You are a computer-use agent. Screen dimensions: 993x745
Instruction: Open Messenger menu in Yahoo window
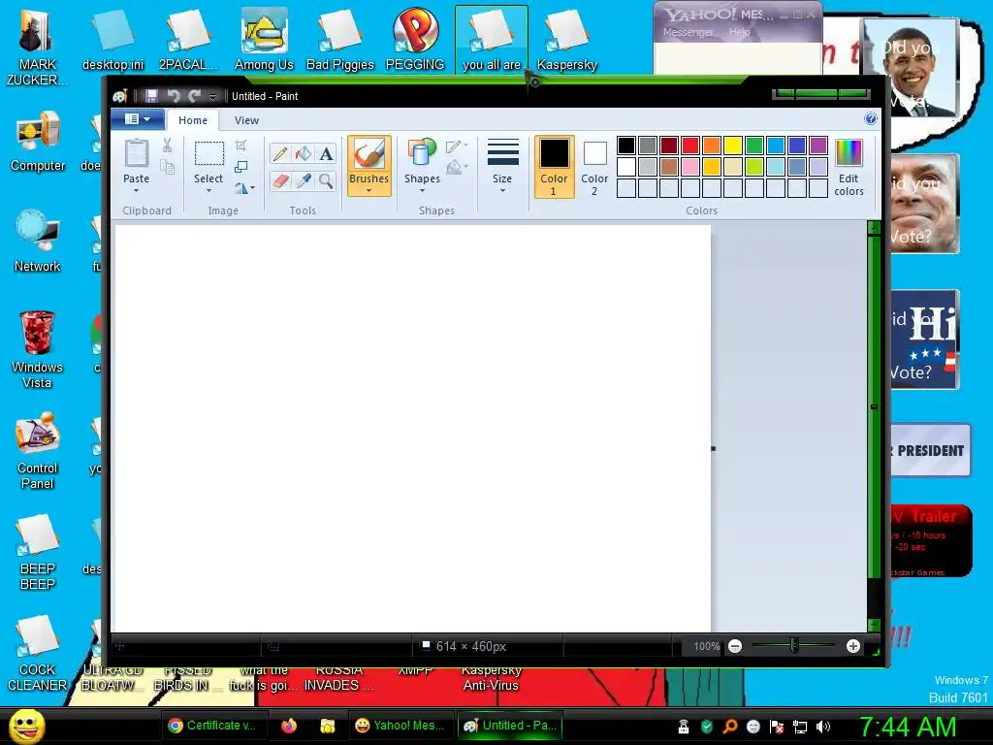pos(688,32)
